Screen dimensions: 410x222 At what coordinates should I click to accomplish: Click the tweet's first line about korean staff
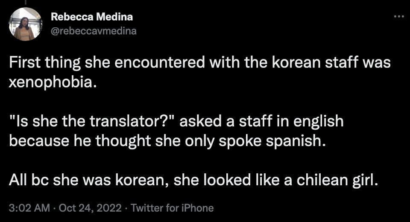click(200, 63)
